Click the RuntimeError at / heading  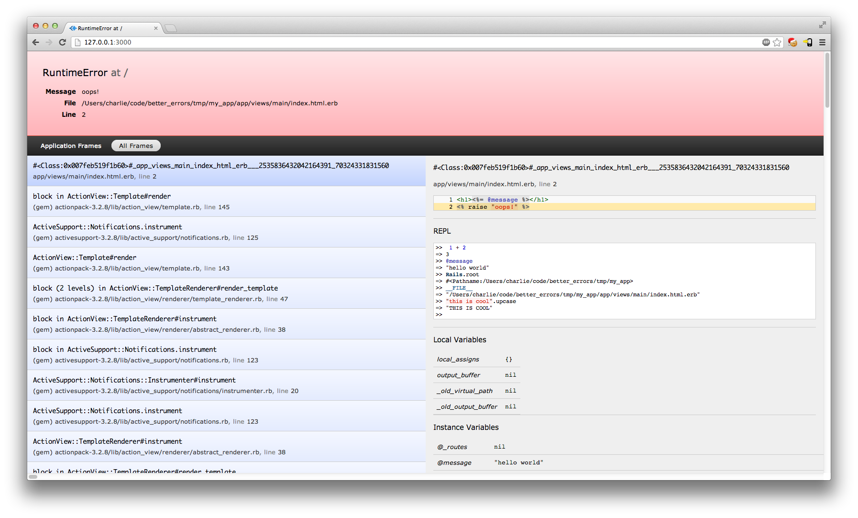click(85, 73)
